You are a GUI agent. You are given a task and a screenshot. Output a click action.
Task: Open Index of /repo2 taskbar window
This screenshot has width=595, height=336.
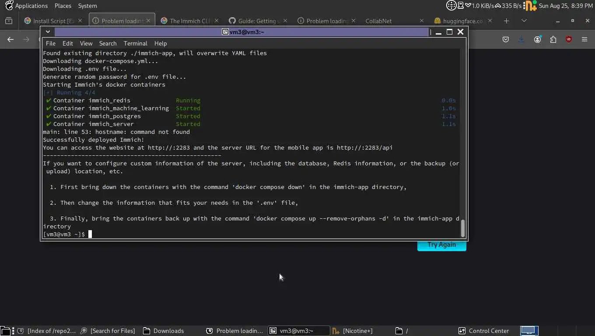point(47,331)
